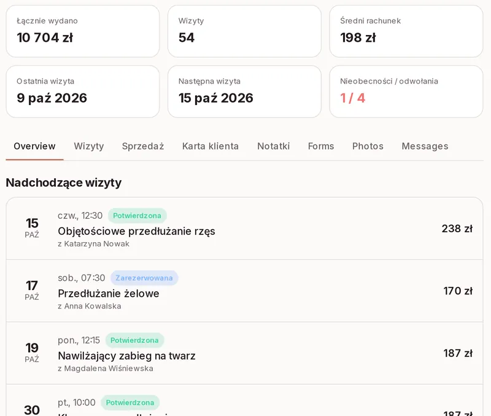Click the 170 zł price

point(458,291)
